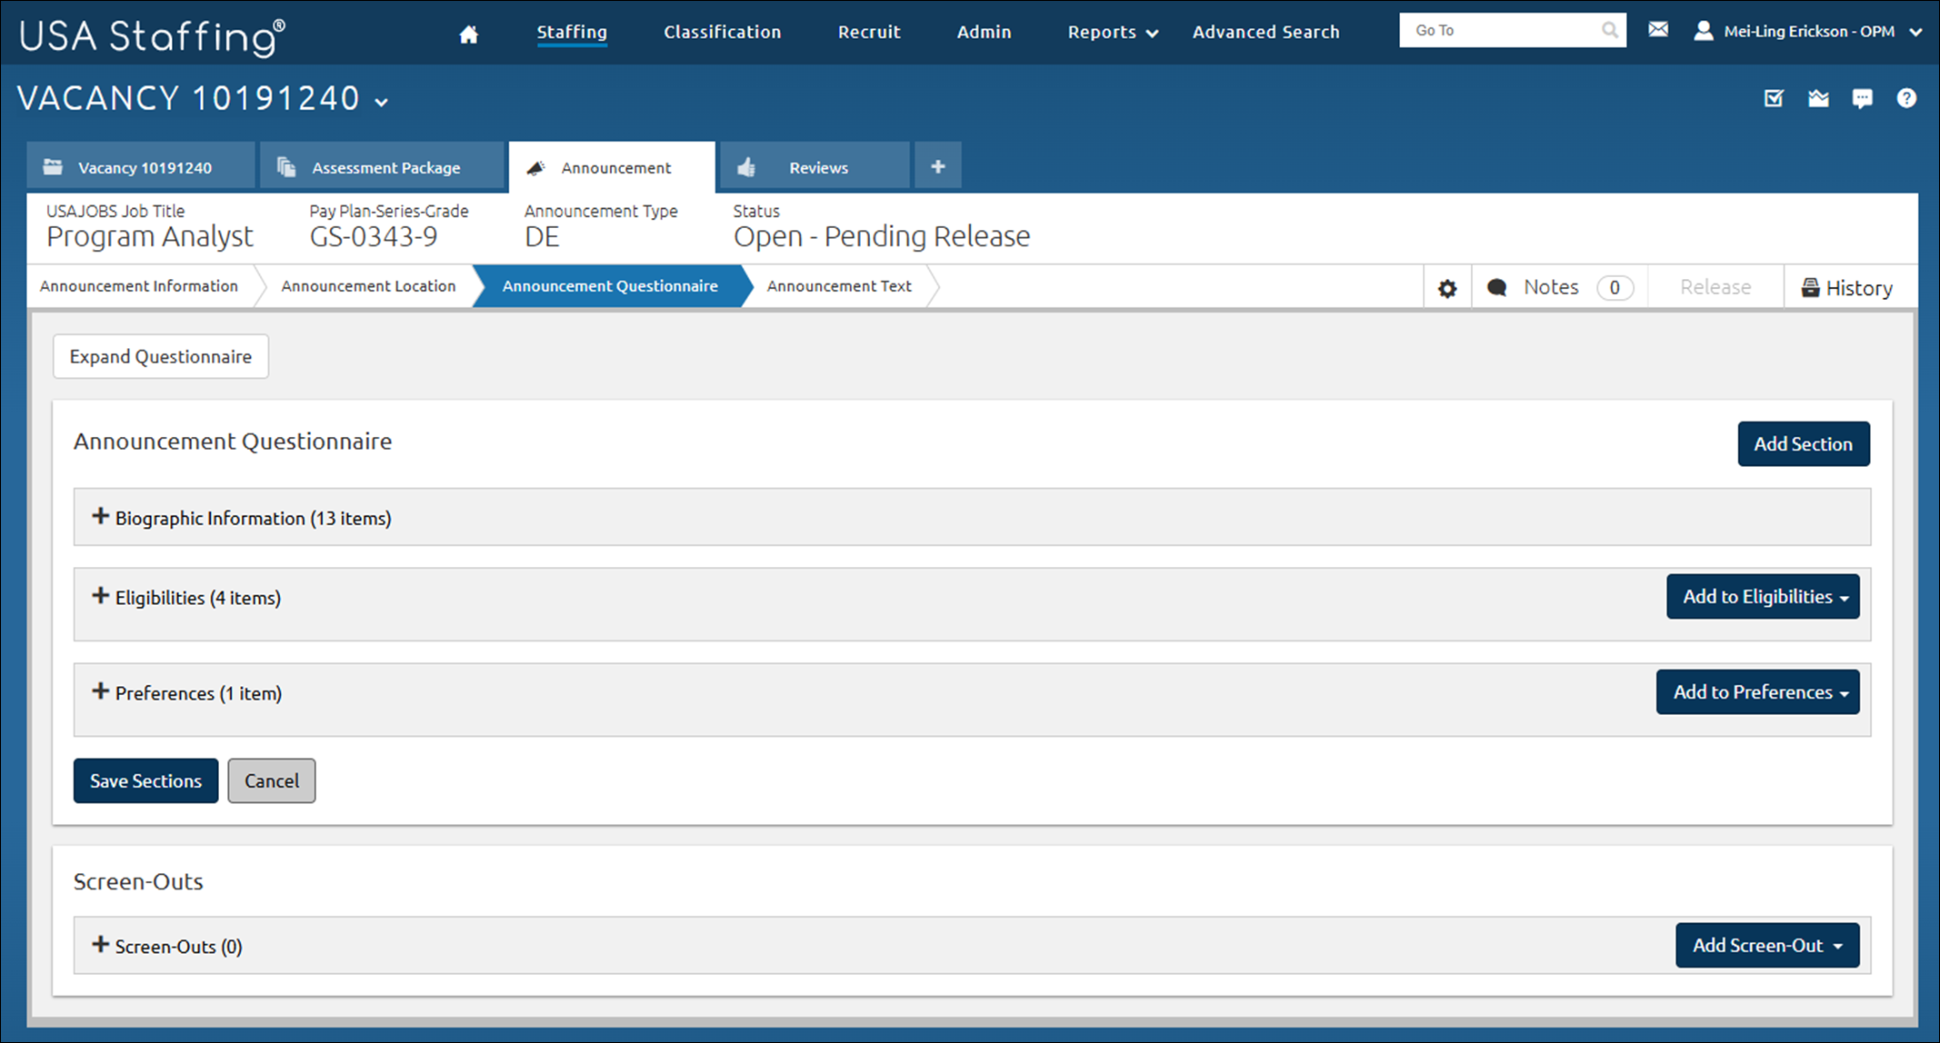Expand Preferences section
The image size is (1940, 1043).
100,691
